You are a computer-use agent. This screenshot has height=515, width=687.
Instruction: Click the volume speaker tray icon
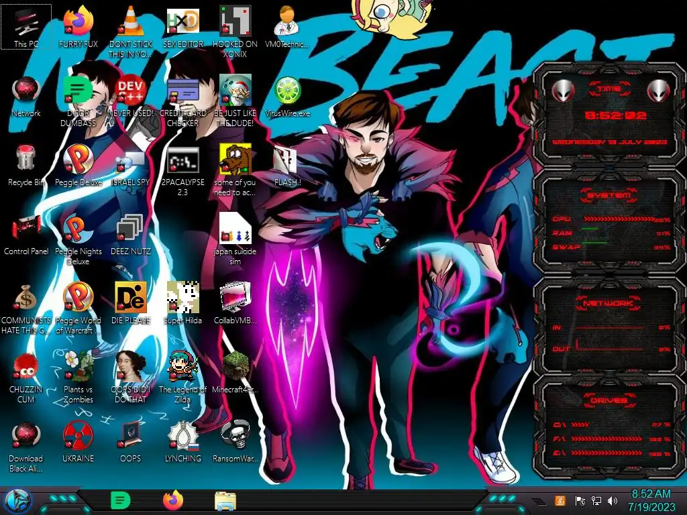[x=613, y=500]
